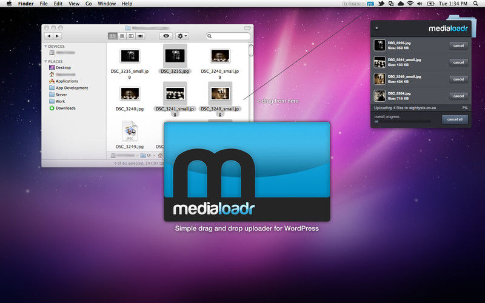
Task: Select Server folder in sidebar
Action: tap(58, 95)
